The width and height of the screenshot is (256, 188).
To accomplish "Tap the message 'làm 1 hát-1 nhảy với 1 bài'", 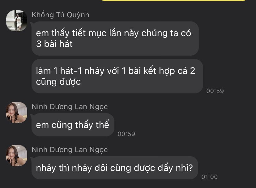I will tap(117, 76).
